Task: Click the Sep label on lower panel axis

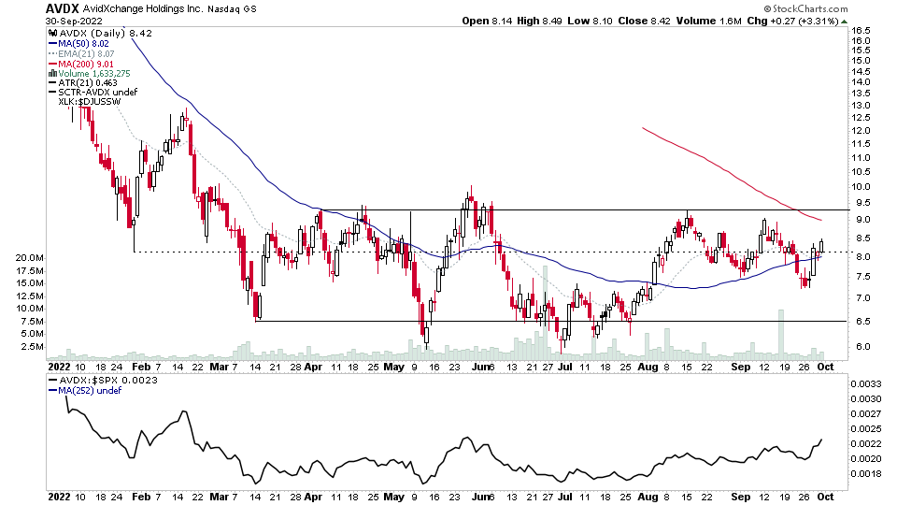Action: [741, 497]
